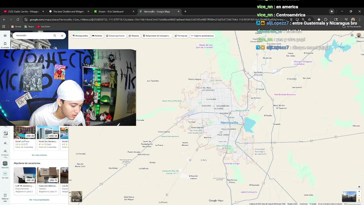The height and width of the screenshot is (205, 364).
Task: Zoom out with the minus button
Action: (x=359, y=195)
